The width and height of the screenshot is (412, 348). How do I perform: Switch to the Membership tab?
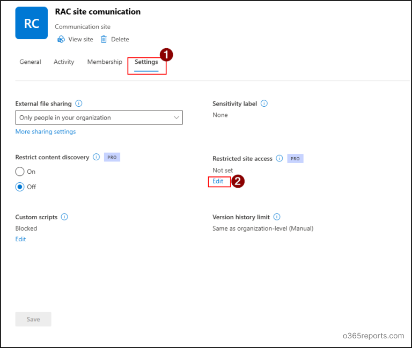(x=105, y=62)
